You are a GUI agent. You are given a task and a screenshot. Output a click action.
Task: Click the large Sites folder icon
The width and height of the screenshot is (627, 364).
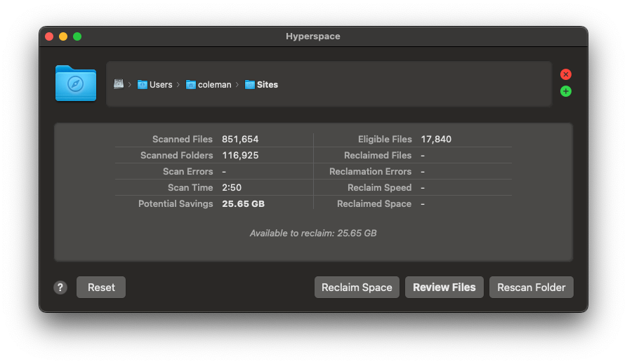76,83
